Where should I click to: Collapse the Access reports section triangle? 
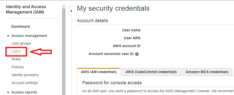click(8, 92)
